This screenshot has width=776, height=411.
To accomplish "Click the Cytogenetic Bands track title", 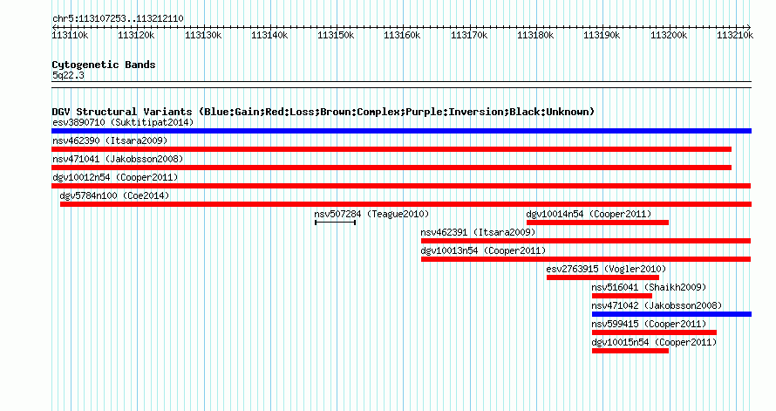I will (x=104, y=65).
